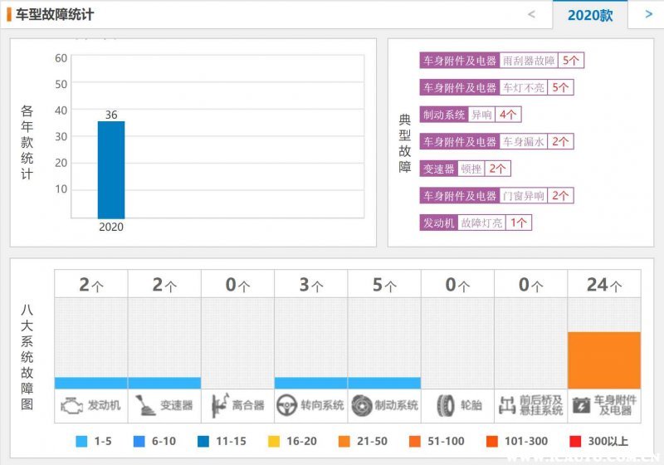This screenshot has width=664, height=465.
Task: Click the 发动机 故障灯亮 fault tag
Action: point(481,223)
